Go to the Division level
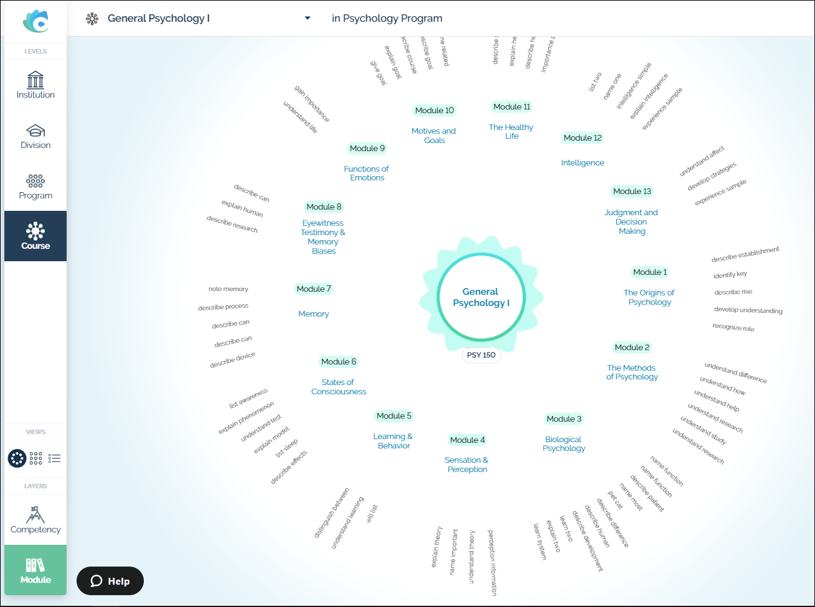This screenshot has height=607, width=815. pyautogui.click(x=35, y=136)
